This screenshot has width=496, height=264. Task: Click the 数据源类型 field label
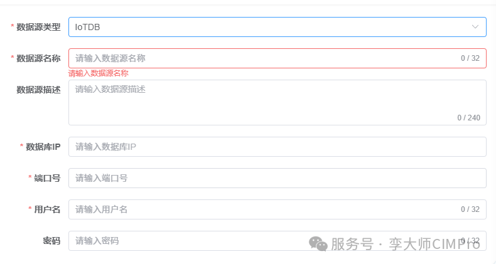(x=38, y=27)
